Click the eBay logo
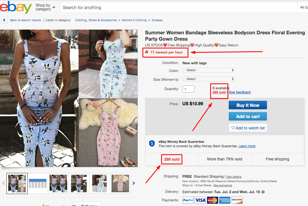This screenshot has height=206, width=308. click(16, 7)
